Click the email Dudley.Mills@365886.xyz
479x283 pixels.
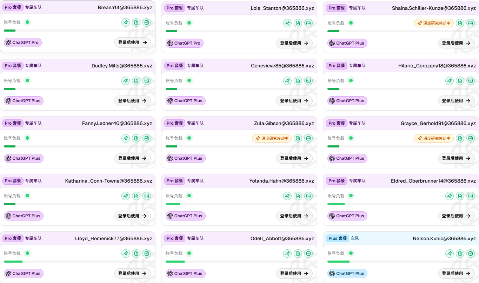(122, 66)
